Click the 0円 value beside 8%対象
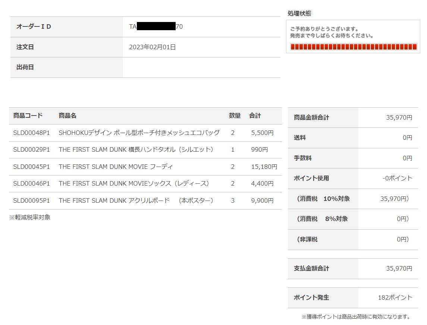Image resolution: width=427 pixels, height=325 pixels. point(403,219)
